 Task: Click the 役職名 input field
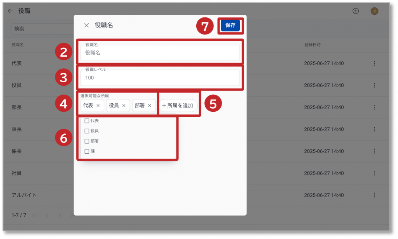coord(160,53)
